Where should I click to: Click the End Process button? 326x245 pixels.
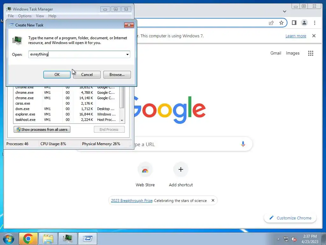(x=109, y=130)
